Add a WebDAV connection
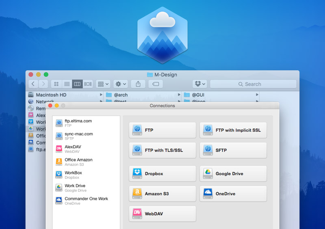 click(x=162, y=214)
